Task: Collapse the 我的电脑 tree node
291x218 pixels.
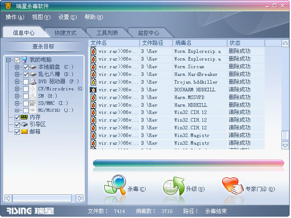Action: (8, 60)
